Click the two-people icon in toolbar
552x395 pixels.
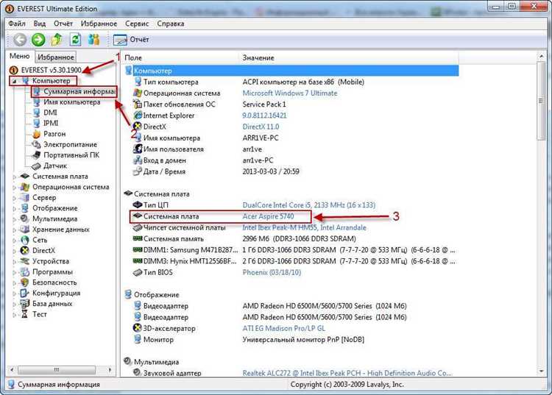93,40
